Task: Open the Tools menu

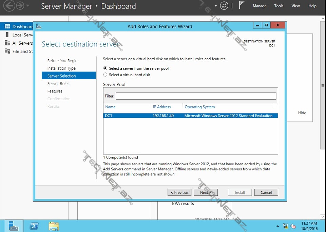Action: (x=279, y=6)
